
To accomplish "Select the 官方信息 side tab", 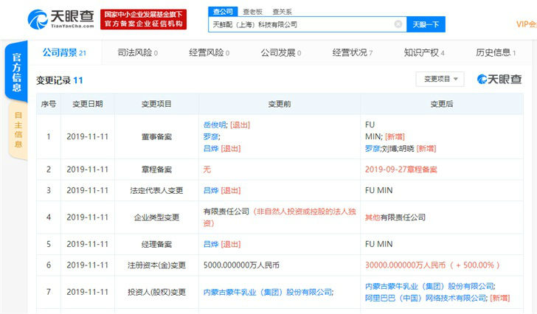I will (x=16, y=71).
